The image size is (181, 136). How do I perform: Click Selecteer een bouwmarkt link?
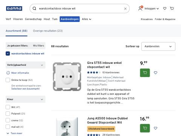coord(25,89)
